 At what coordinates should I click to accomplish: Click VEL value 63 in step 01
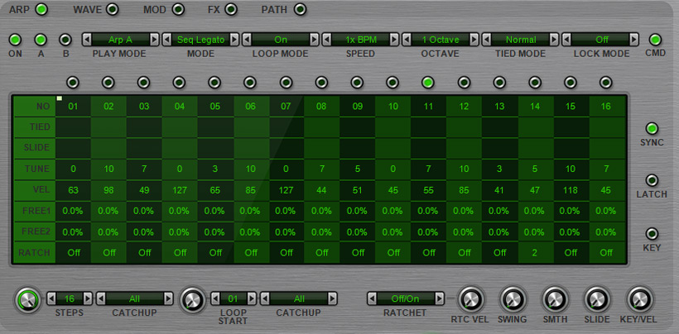pos(73,190)
